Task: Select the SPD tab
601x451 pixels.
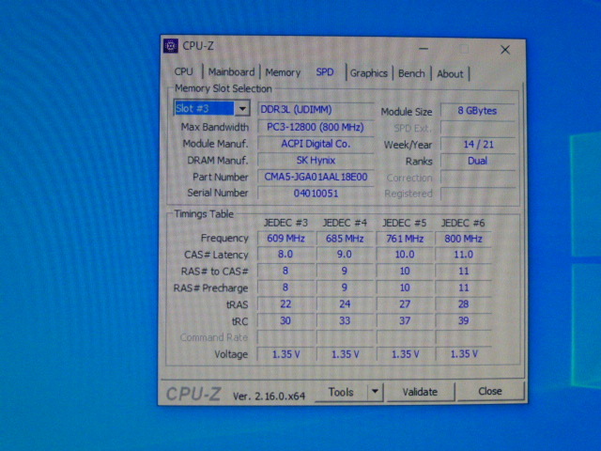Action: coord(325,72)
